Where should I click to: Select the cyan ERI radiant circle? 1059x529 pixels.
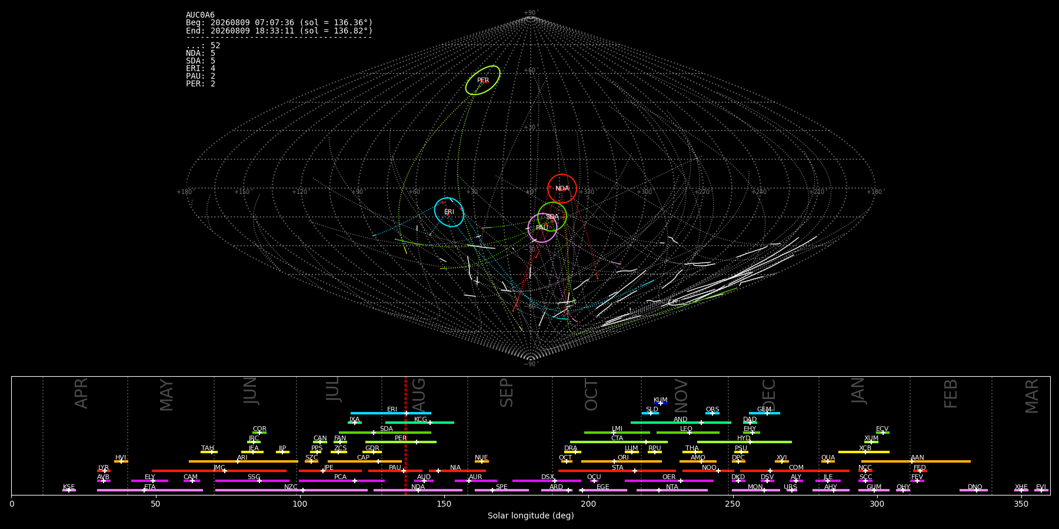(x=449, y=212)
